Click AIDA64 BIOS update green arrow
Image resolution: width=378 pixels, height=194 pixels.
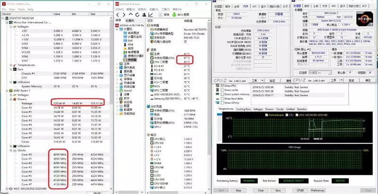coord(174,15)
